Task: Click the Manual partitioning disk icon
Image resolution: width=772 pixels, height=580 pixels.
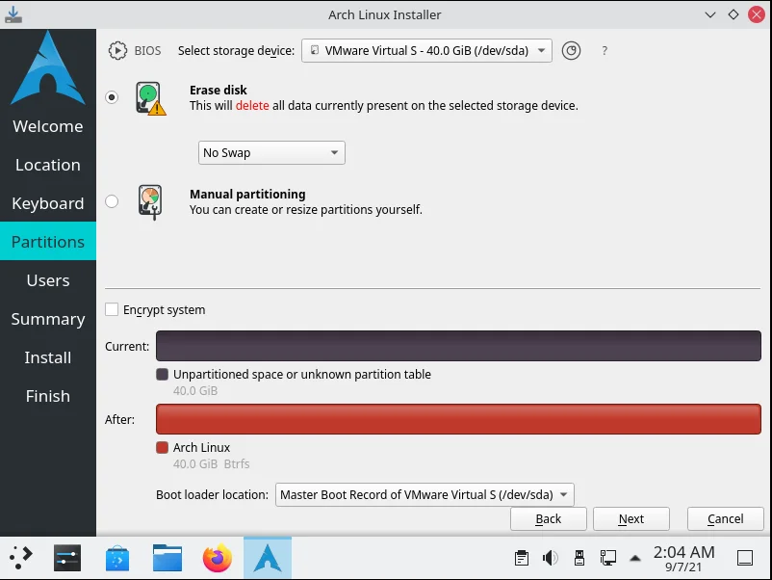Action: tap(150, 202)
